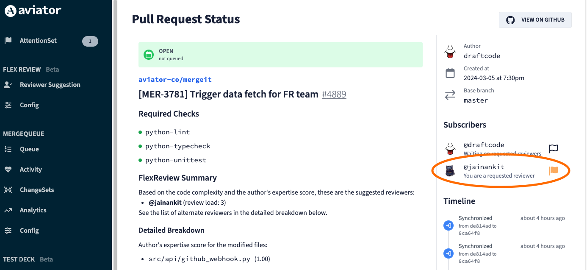Open Reviewer Suggestion page
The image size is (587, 270).
(50, 85)
